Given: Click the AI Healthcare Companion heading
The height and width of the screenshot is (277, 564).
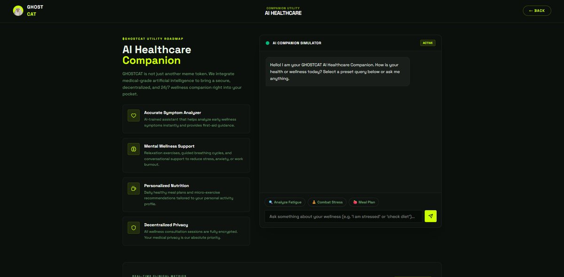Looking at the screenshot, I should (x=157, y=55).
